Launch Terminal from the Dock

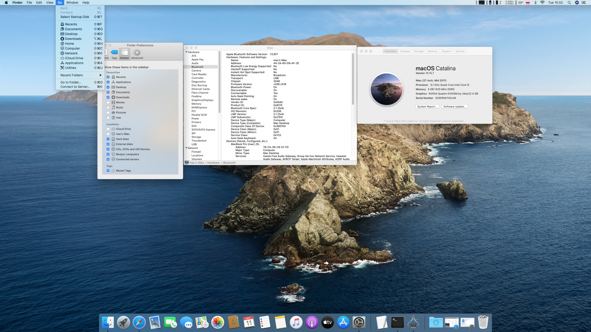pyautogui.click(x=397, y=322)
